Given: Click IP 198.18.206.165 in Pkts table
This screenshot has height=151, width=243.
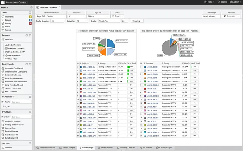Looking at the screenshot, I should (x=89, y=85).
